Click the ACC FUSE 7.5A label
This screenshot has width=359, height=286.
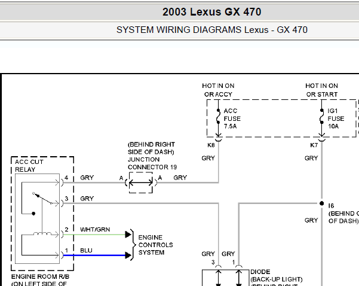(x=232, y=118)
